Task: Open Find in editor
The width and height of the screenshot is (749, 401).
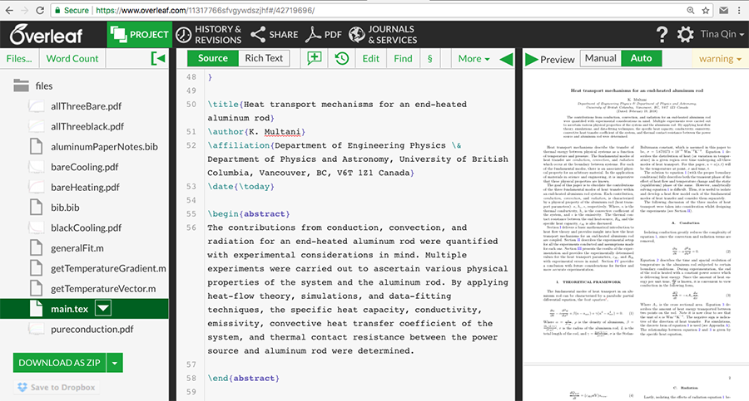Action: tap(403, 58)
